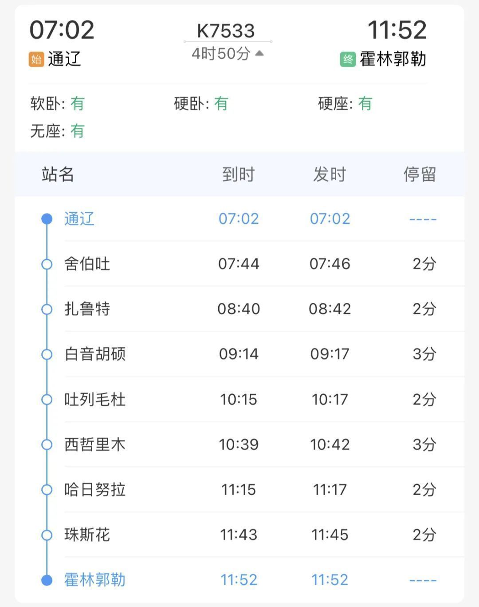Click the 舍伯吐 timeline stop circle

(x=47, y=264)
